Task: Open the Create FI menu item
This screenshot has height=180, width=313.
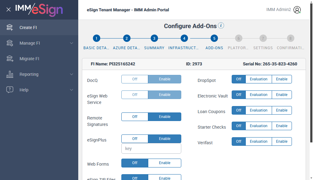Action: coord(39,27)
